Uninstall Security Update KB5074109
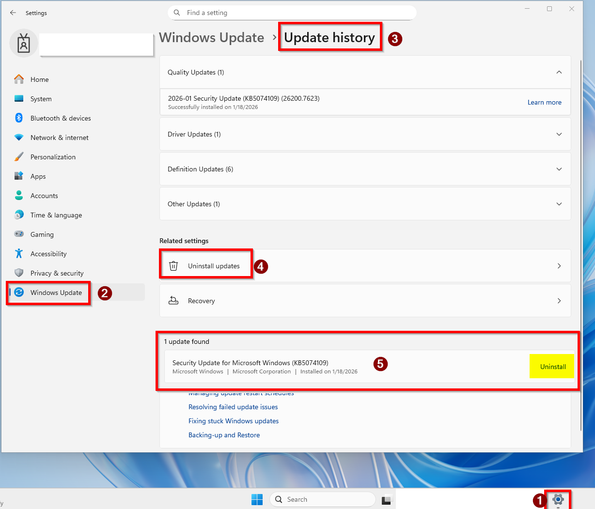 [x=553, y=367]
